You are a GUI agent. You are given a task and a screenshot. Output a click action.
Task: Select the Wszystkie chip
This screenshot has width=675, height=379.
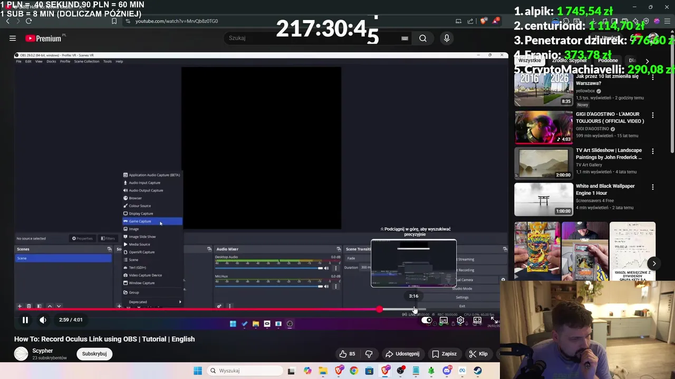point(529,61)
